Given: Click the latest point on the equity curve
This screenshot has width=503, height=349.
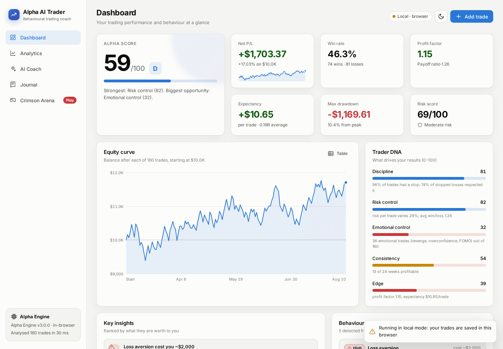Looking at the screenshot, I should tap(346, 183).
